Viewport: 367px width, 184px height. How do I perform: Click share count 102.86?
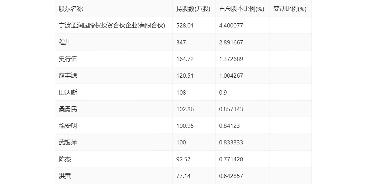[x=185, y=109]
